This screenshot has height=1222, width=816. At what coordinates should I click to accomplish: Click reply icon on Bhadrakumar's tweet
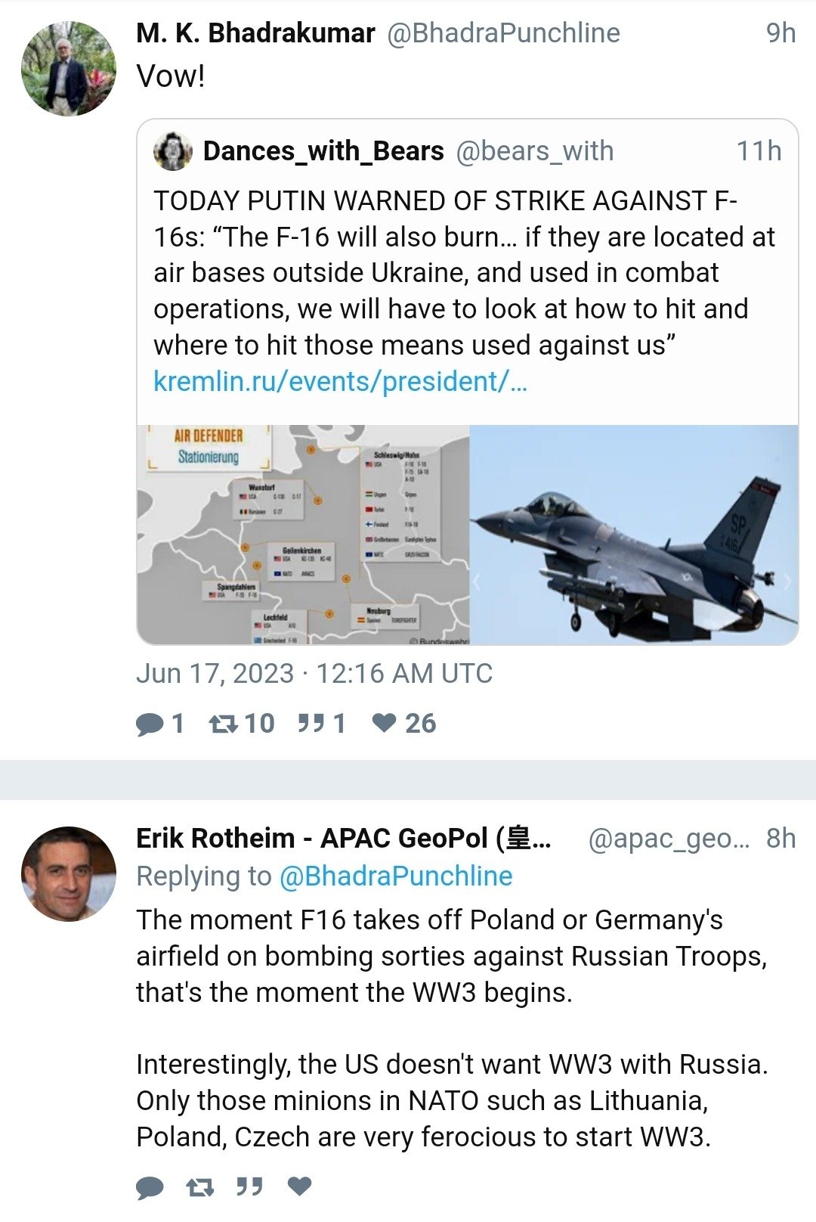click(x=150, y=724)
